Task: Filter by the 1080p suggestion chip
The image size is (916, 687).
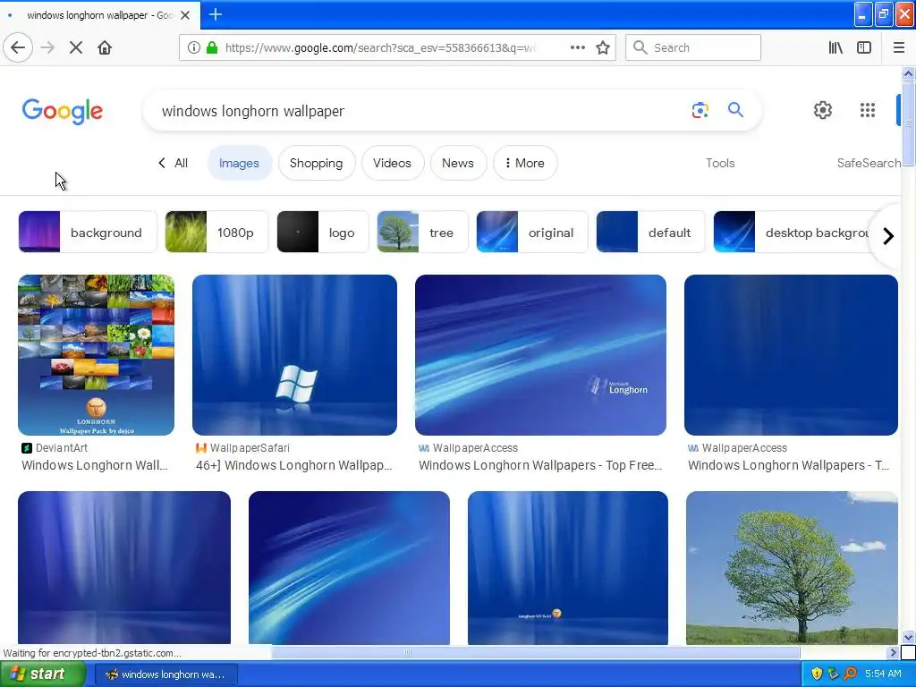Action: click(x=216, y=232)
